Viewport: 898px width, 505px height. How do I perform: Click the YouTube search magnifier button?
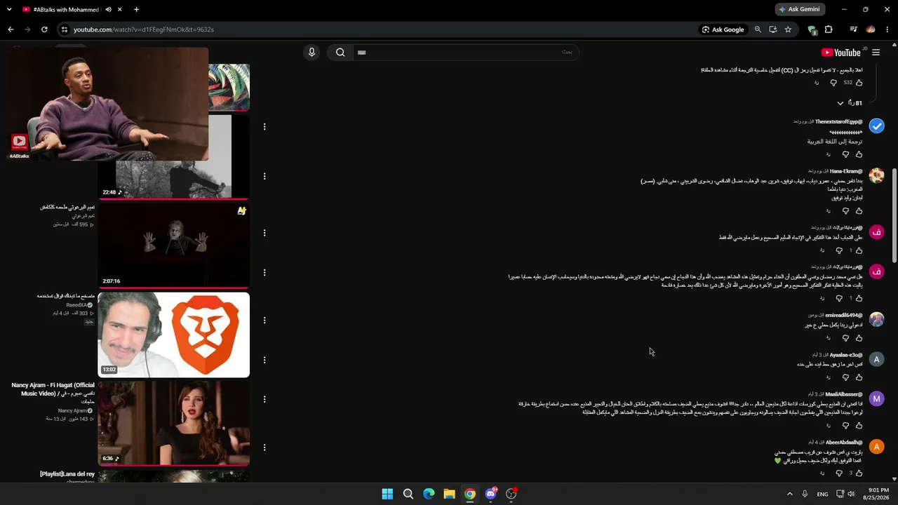340,52
